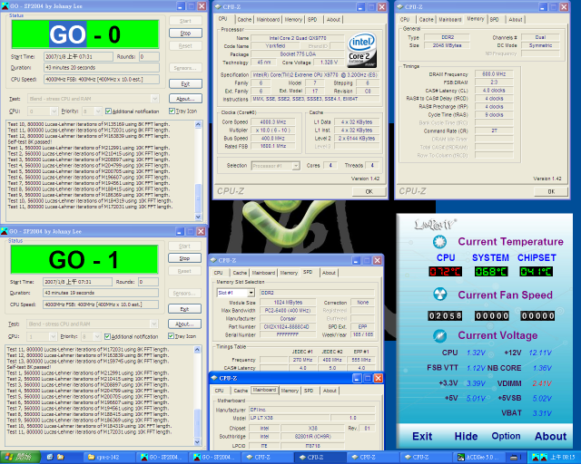This screenshot has height=464, width=581.
Task: Switch to Memory tab in CPU-Z SPD window
Action: 289,273
